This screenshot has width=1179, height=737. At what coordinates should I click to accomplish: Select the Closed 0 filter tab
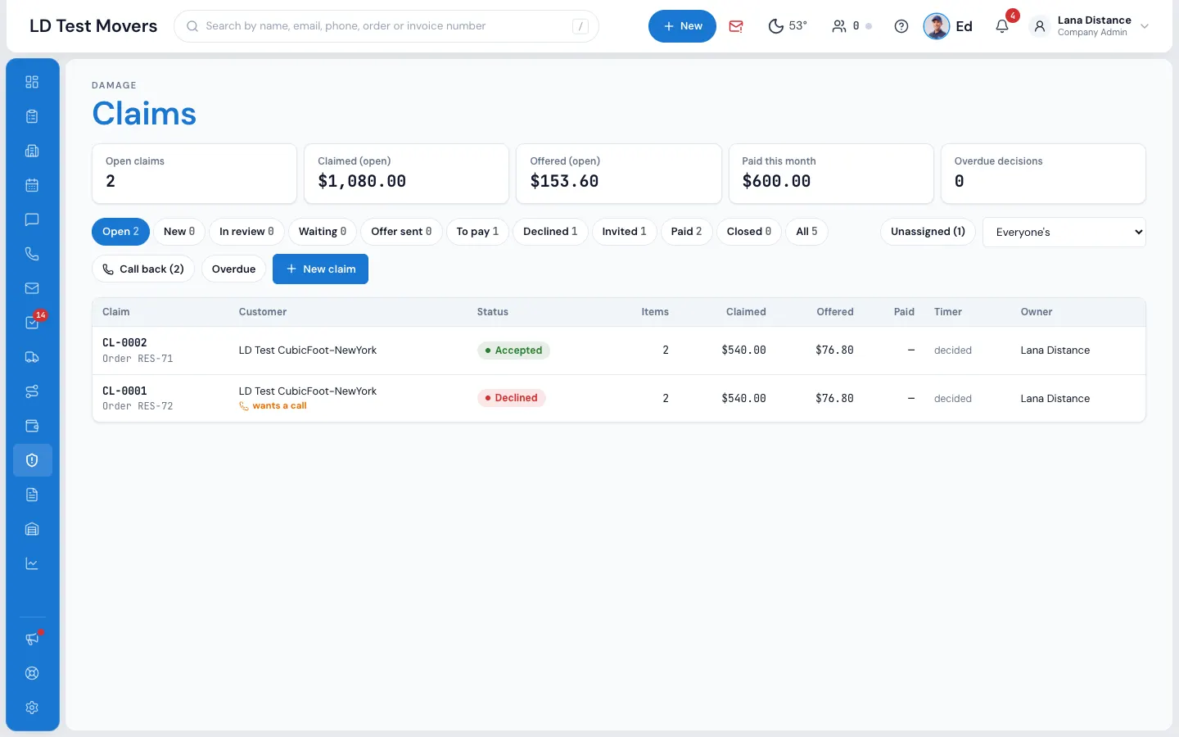749,232
